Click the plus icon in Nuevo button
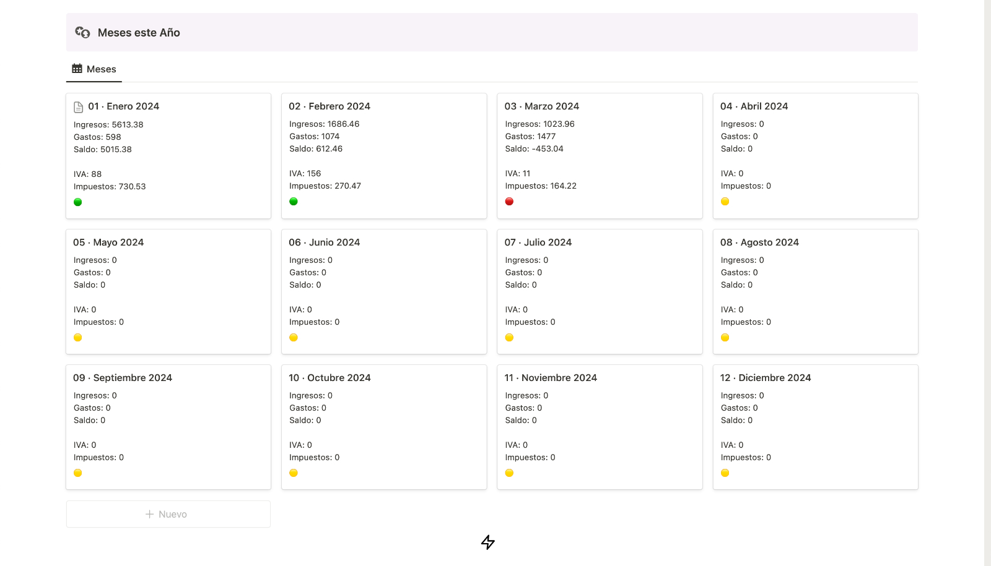Image resolution: width=991 pixels, height=566 pixels. pyautogui.click(x=149, y=514)
